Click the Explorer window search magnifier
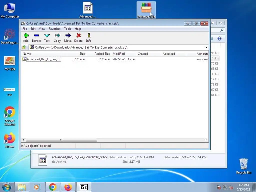Viewport: 256px width, 192px height. [x=222, y=30]
